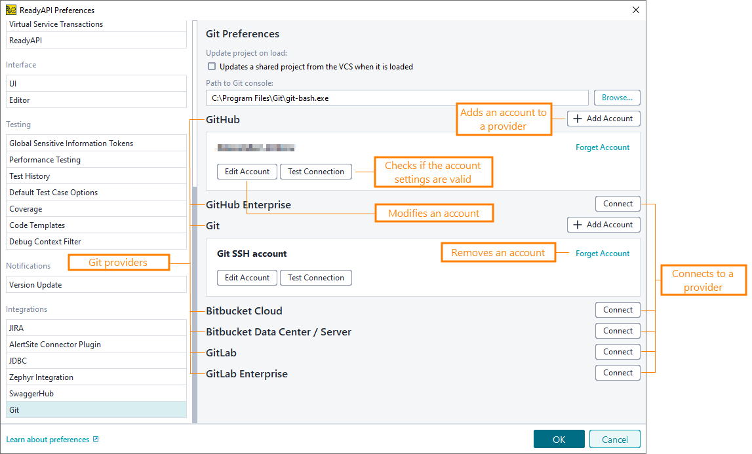Browse for the Git console path
Image resolution: width=752 pixels, height=454 pixels.
click(616, 97)
